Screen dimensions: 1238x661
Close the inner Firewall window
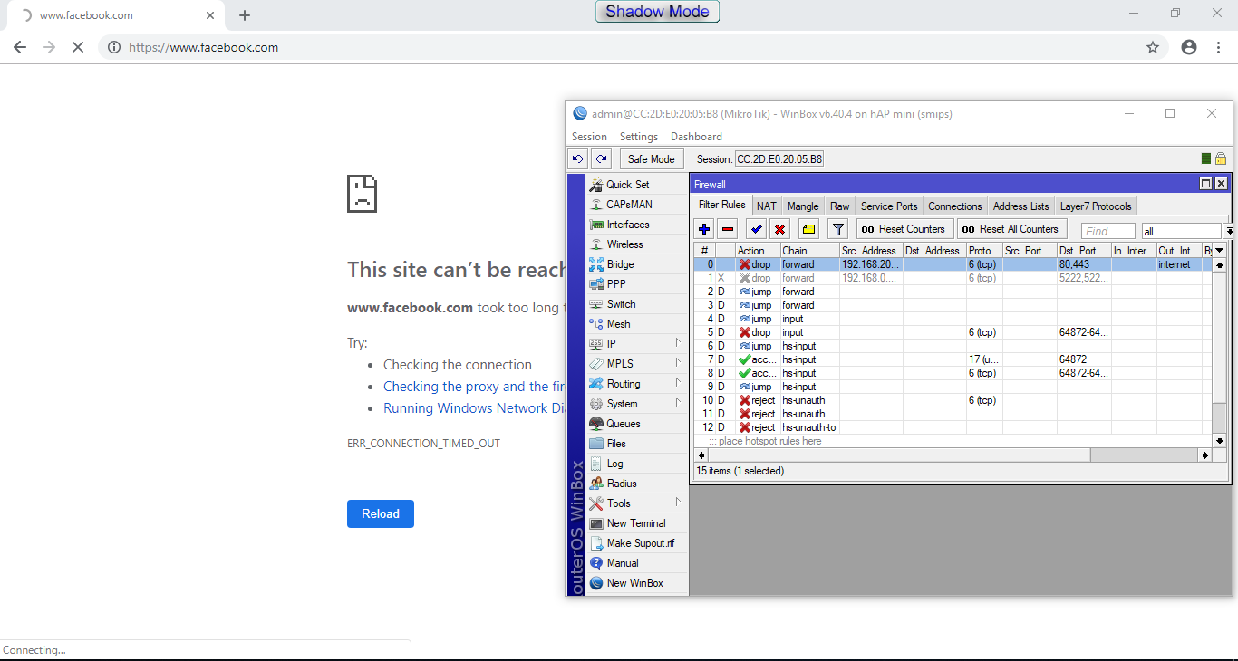1221,184
